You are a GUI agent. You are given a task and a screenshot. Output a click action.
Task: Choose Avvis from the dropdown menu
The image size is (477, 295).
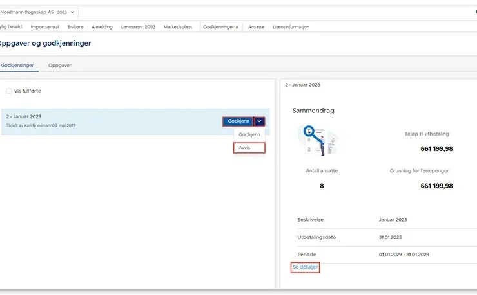pyautogui.click(x=249, y=148)
